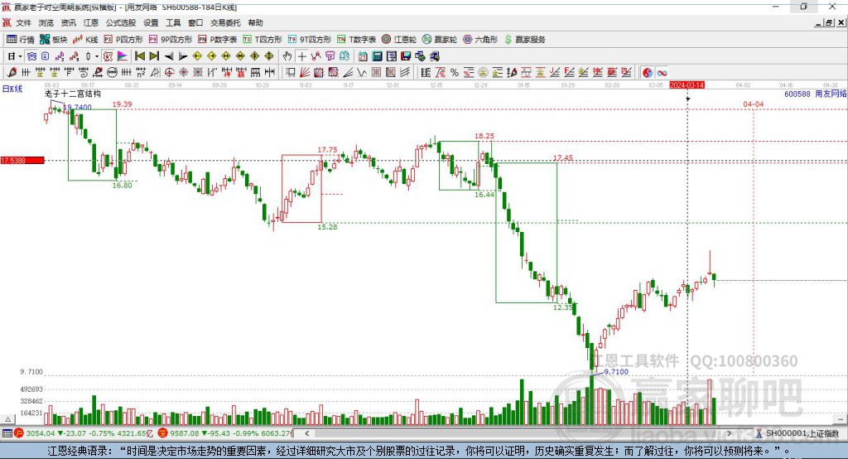Click the 17.5388 price marker
This screenshot has width=848, height=459.
coord(22,161)
